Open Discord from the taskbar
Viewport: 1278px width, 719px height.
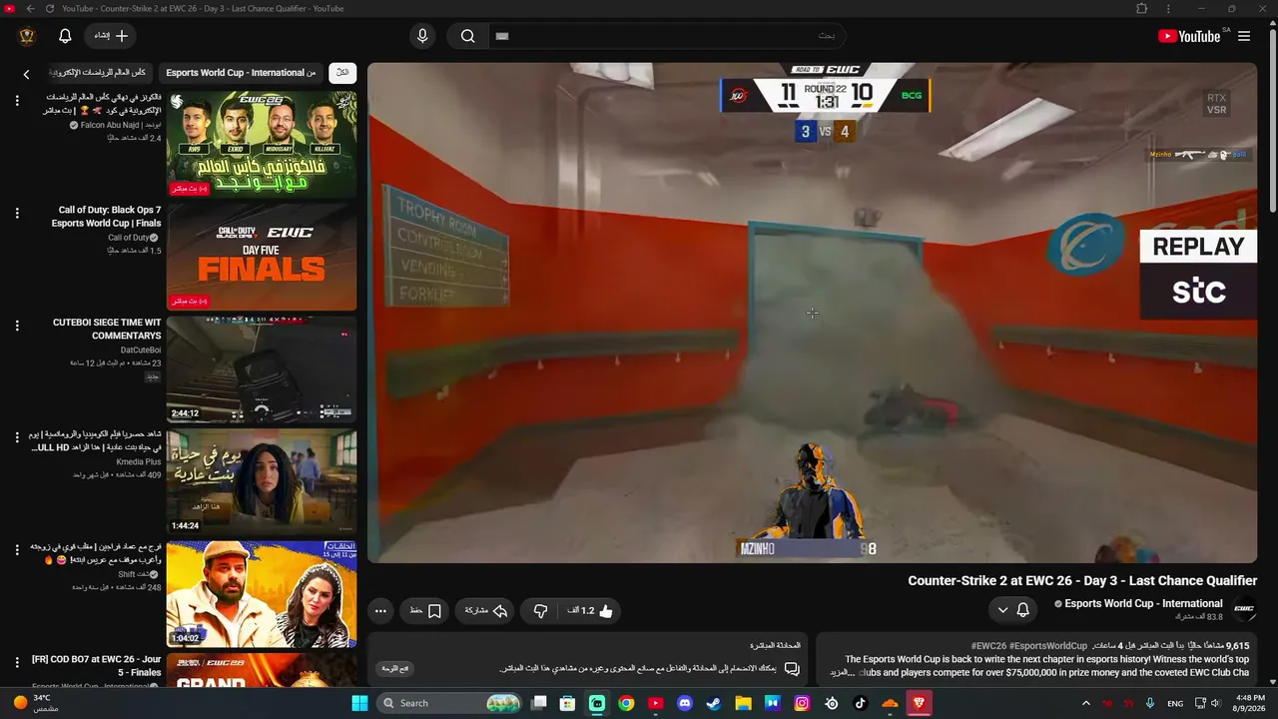(685, 703)
